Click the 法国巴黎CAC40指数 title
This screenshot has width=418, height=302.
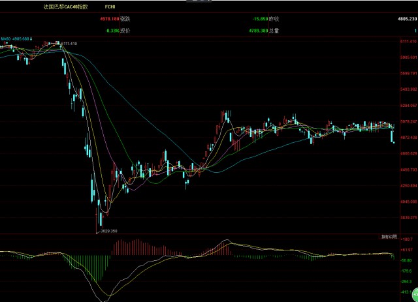tap(65, 7)
